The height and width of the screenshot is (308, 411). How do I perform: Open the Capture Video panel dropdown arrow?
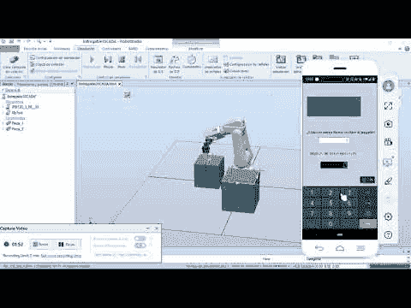tap(148, 228)
